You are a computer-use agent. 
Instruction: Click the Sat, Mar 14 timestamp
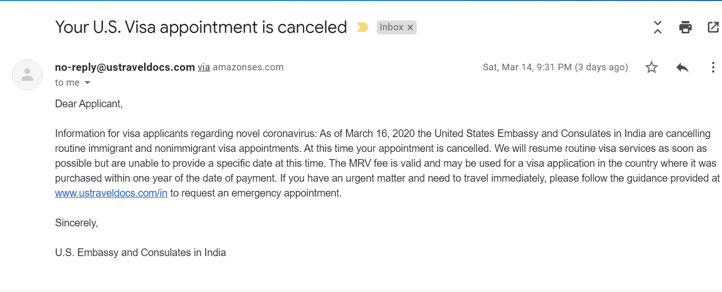[556, 67]
